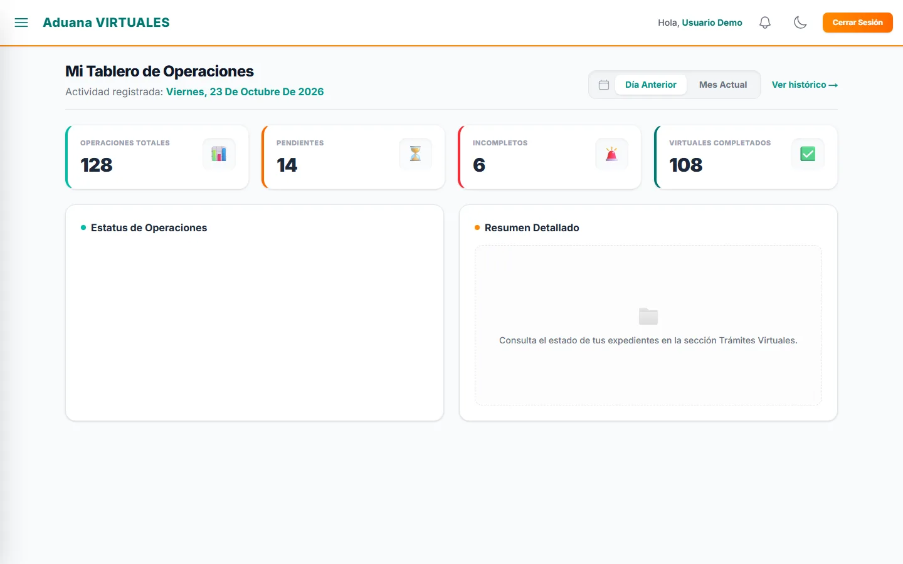
Task: Click the calendar icon beside Día Anterior
Action: 604,85
